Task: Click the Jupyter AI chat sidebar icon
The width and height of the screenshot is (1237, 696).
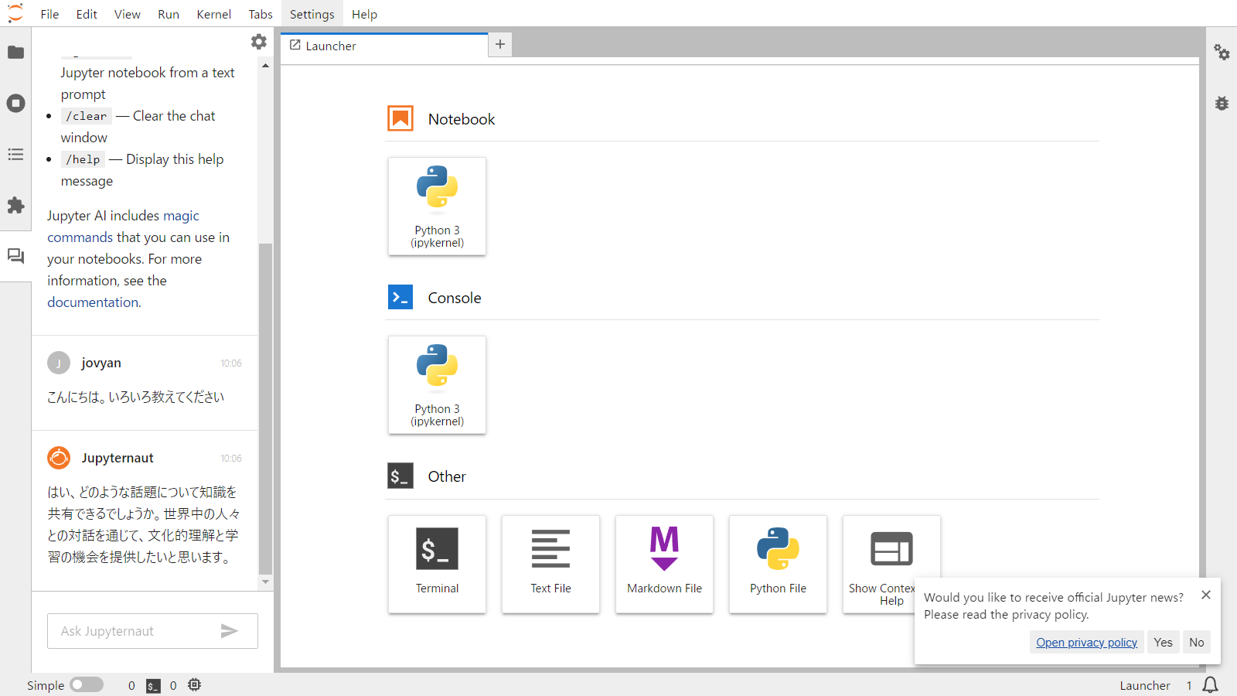Action: coord(15,256)
